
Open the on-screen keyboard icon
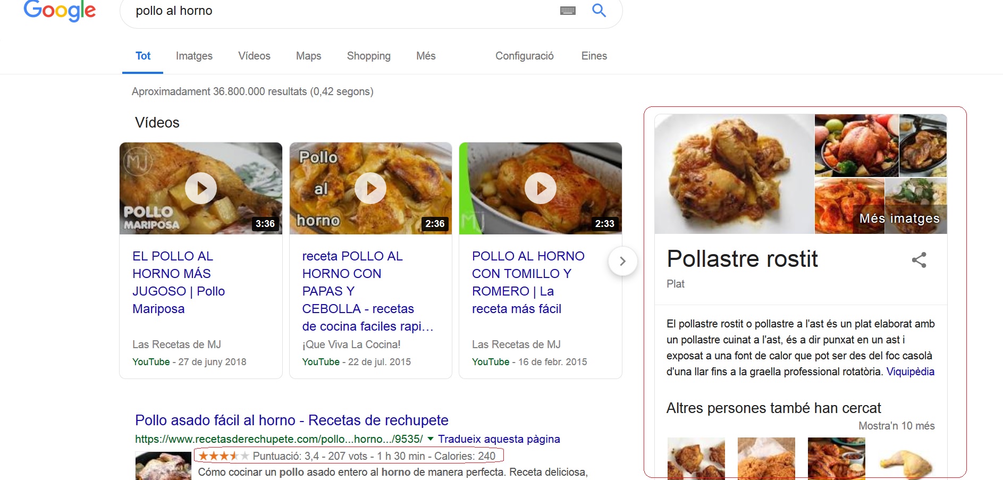[568, 11]
